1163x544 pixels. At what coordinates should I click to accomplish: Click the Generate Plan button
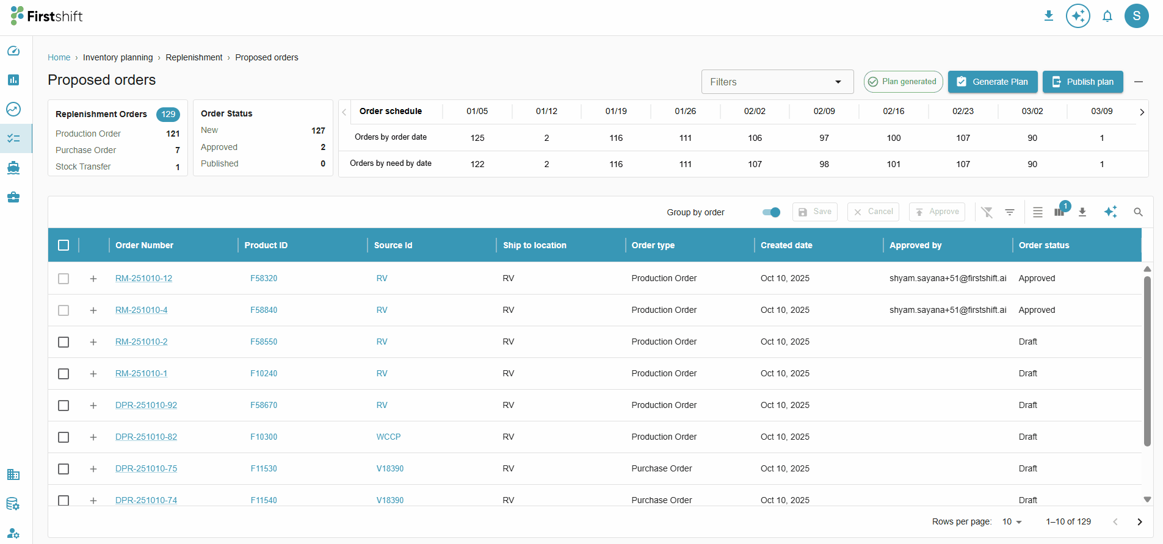pyautogui.click(x=993, y=82)
